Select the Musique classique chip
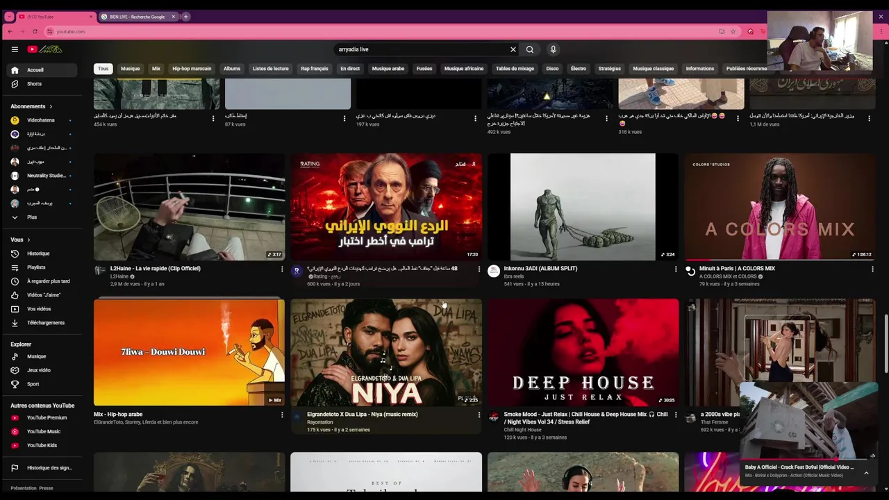The image size is (889, 500). (654, 69)
